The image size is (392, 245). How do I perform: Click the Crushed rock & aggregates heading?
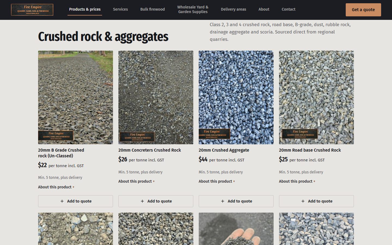[103, 37]
